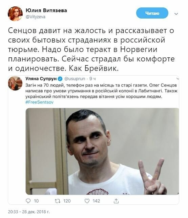Toggle the Читаю following button
This screenshot has width=188, height=218.
[x=152, y=13]
